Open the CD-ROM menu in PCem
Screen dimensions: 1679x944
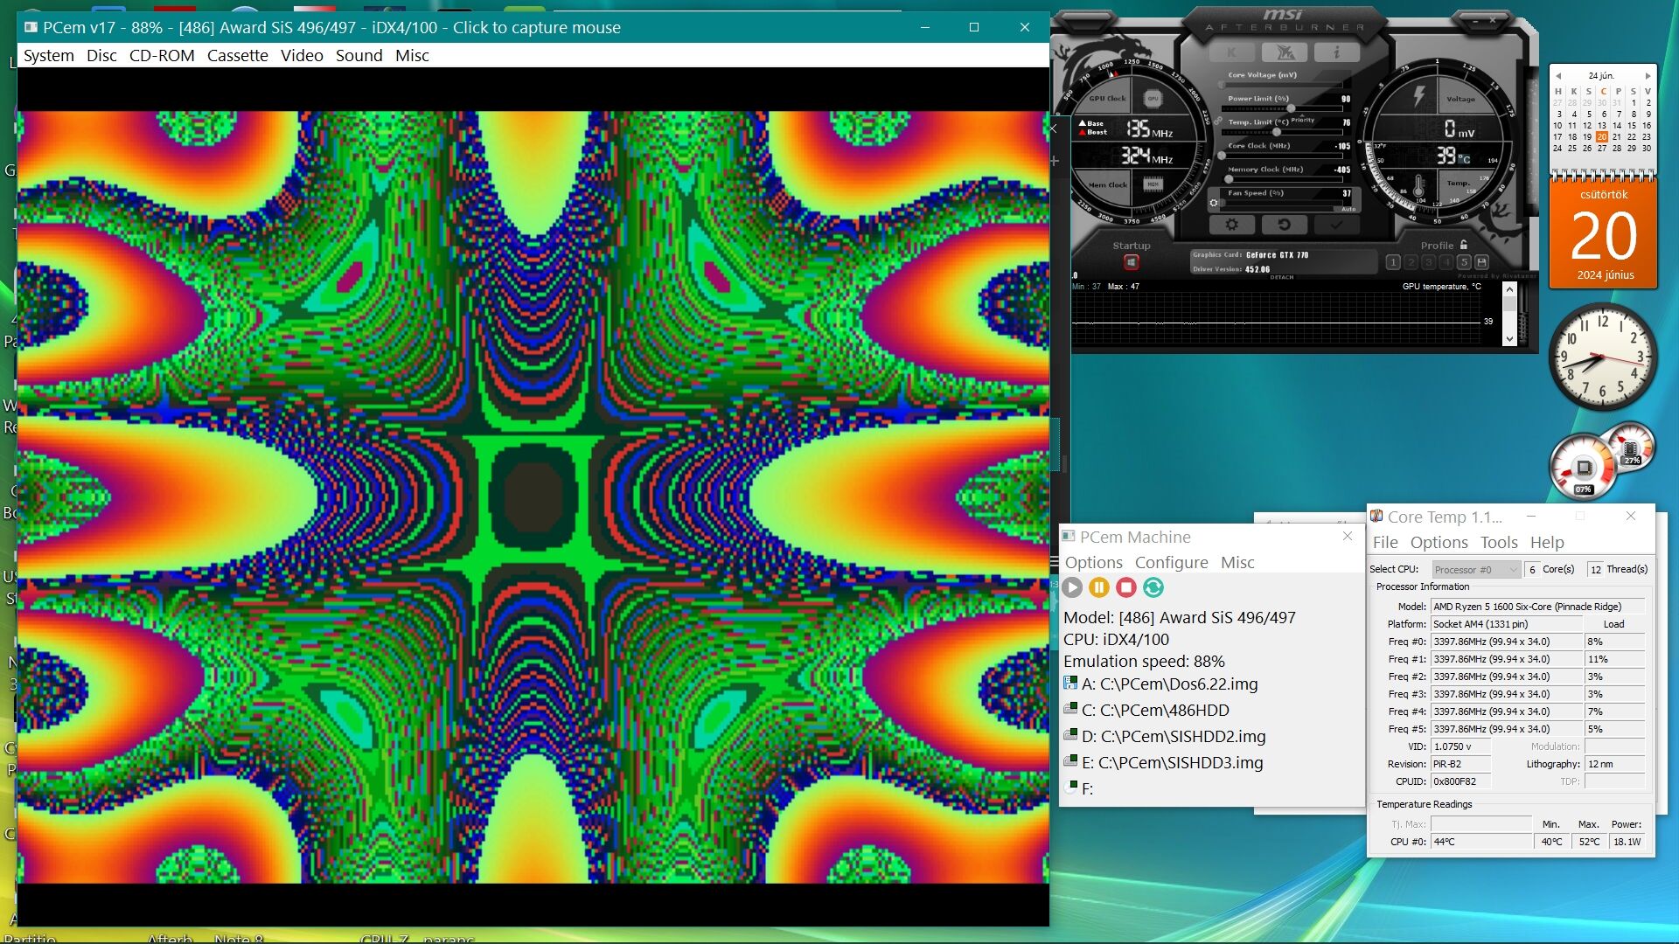[x=162, y=56]
